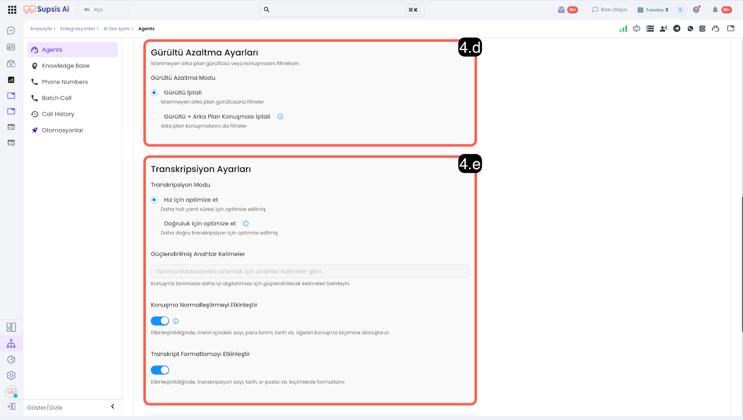Click the Bize Ulaşın button
Image resolution: width=743 pixels, height=420 pixels.
[609, 10]
